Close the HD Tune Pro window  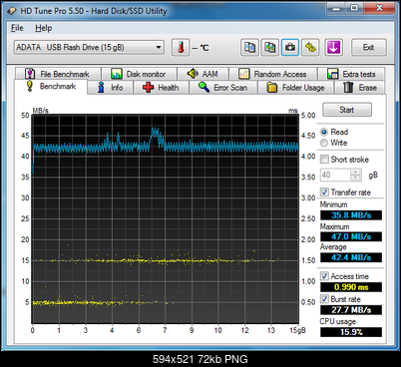[379, 8]
